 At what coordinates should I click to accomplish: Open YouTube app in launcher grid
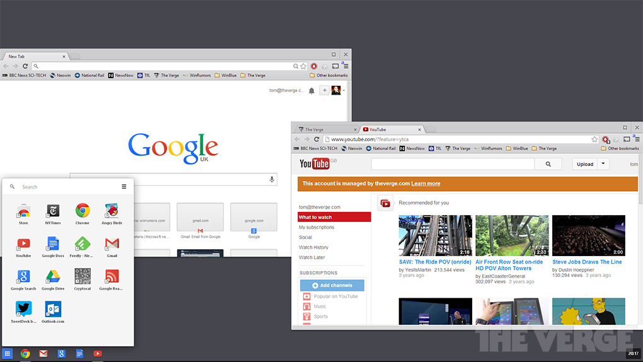(23, 246)
